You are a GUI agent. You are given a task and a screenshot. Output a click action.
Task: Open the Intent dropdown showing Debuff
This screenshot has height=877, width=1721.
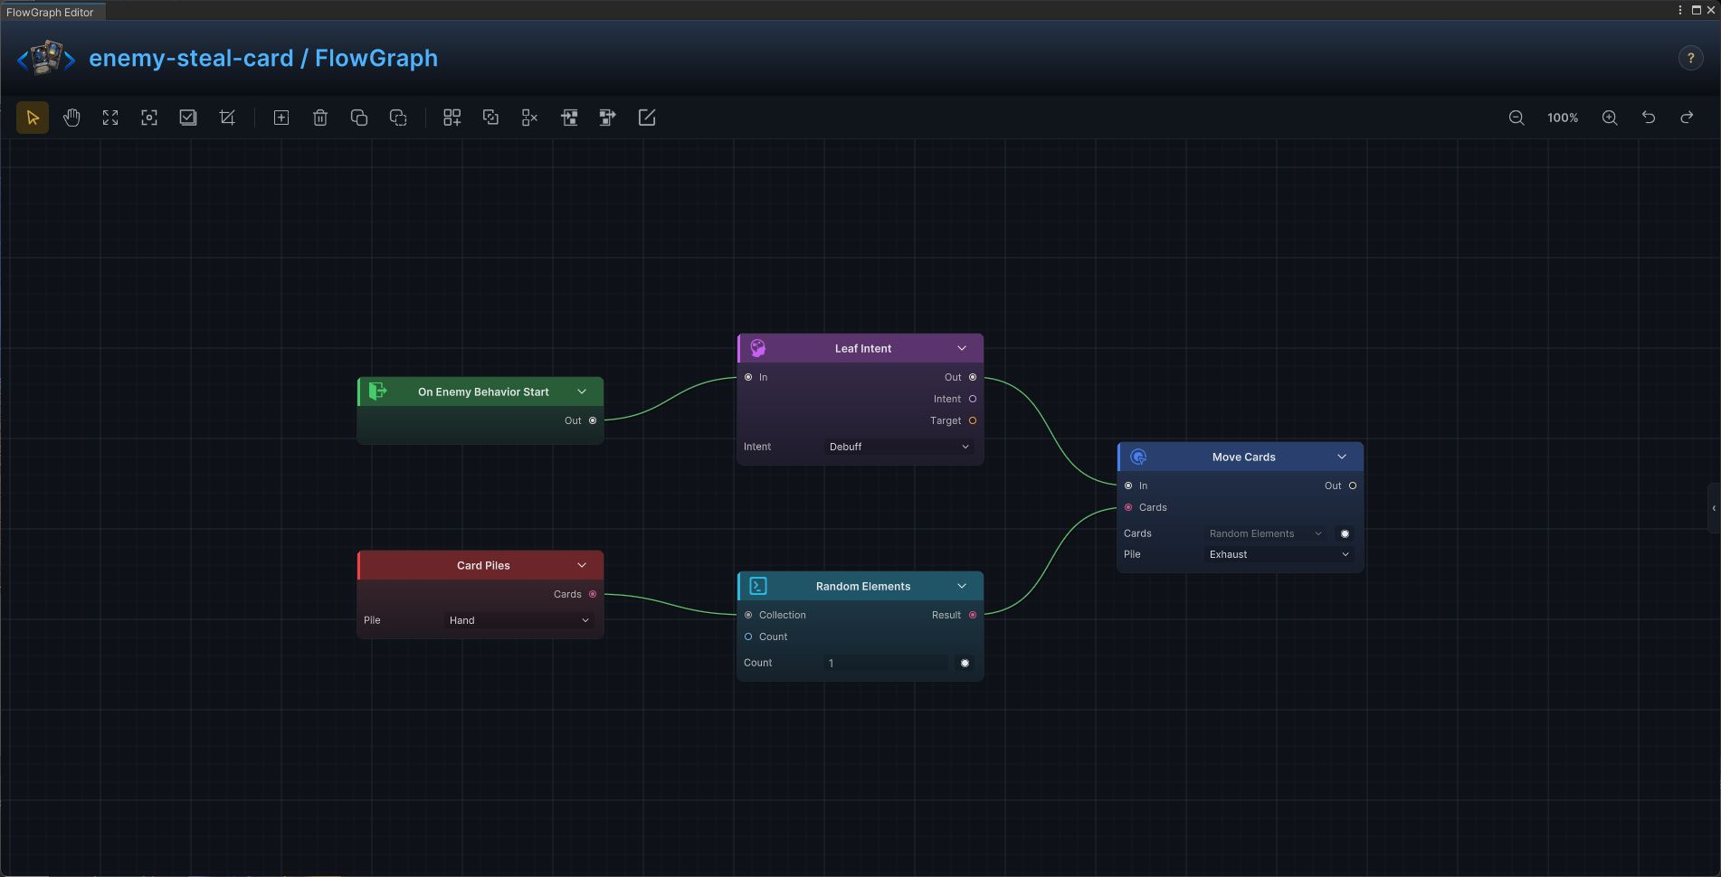click(x=899, y=447)
